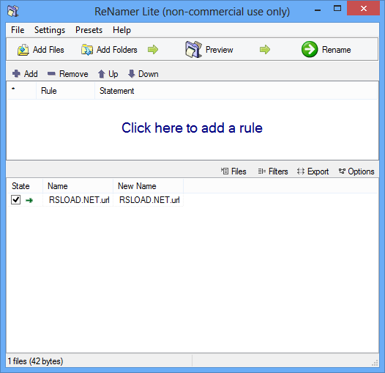Close the ReNamer Lite window
This screenshot has height=373, width=385.
coord(363,8)
